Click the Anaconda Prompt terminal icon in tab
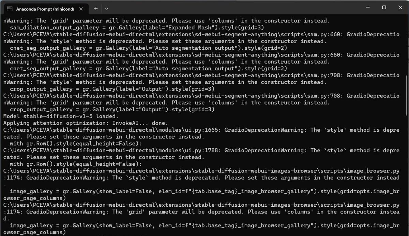Screen dimensions: 409x236 pos(10,9)
